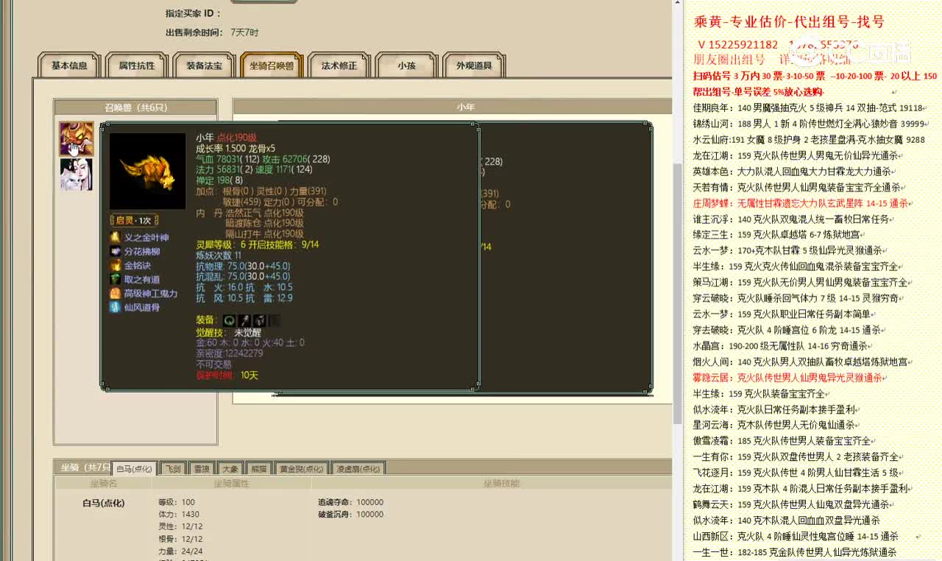The width and height of the screenshot is (942, 561).
Task: Open the 外观道具 tab
Action: coord(474,66)
